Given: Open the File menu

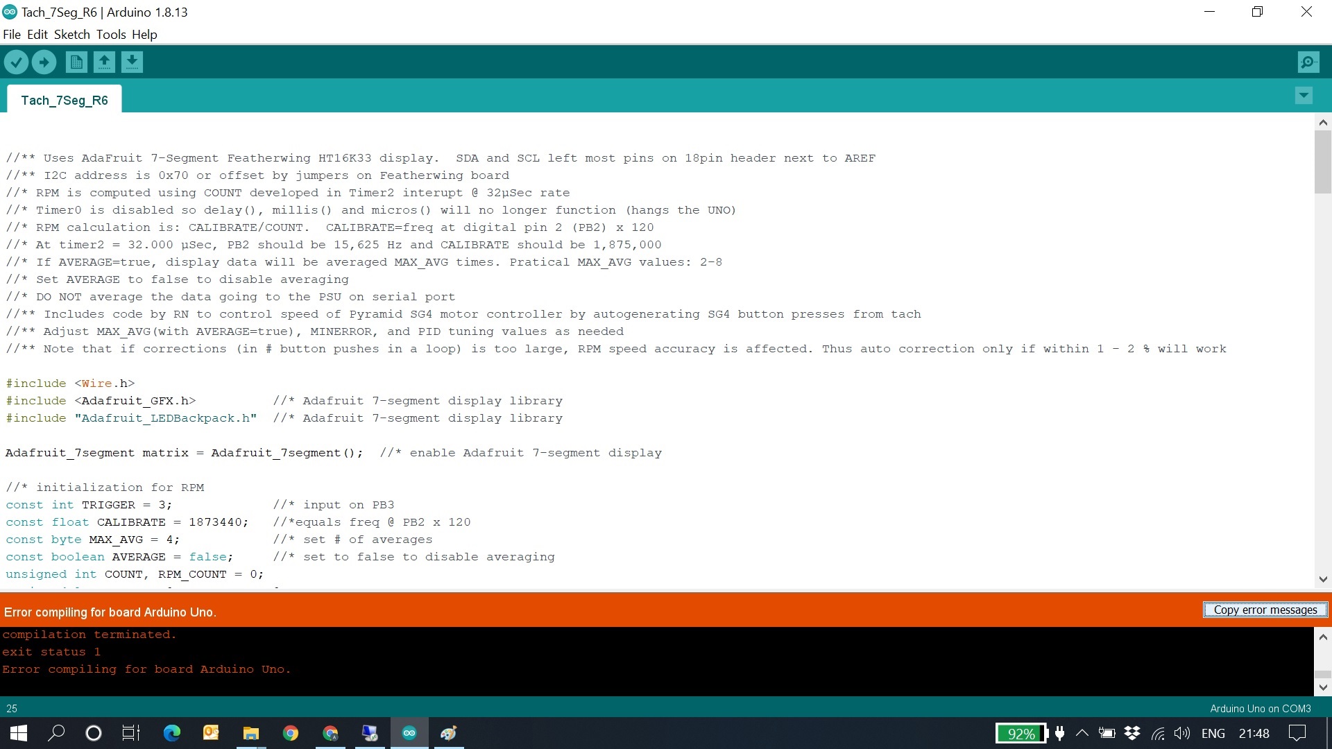Looking at the screenshot, I should pyautogui.click(x=12, y=35).
